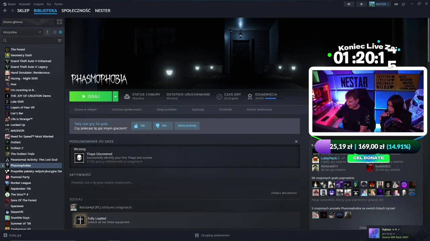The width and height of the screenshot is (430, 241).
Task: Click Zobacz aktualności link
Action: point(284,193)
